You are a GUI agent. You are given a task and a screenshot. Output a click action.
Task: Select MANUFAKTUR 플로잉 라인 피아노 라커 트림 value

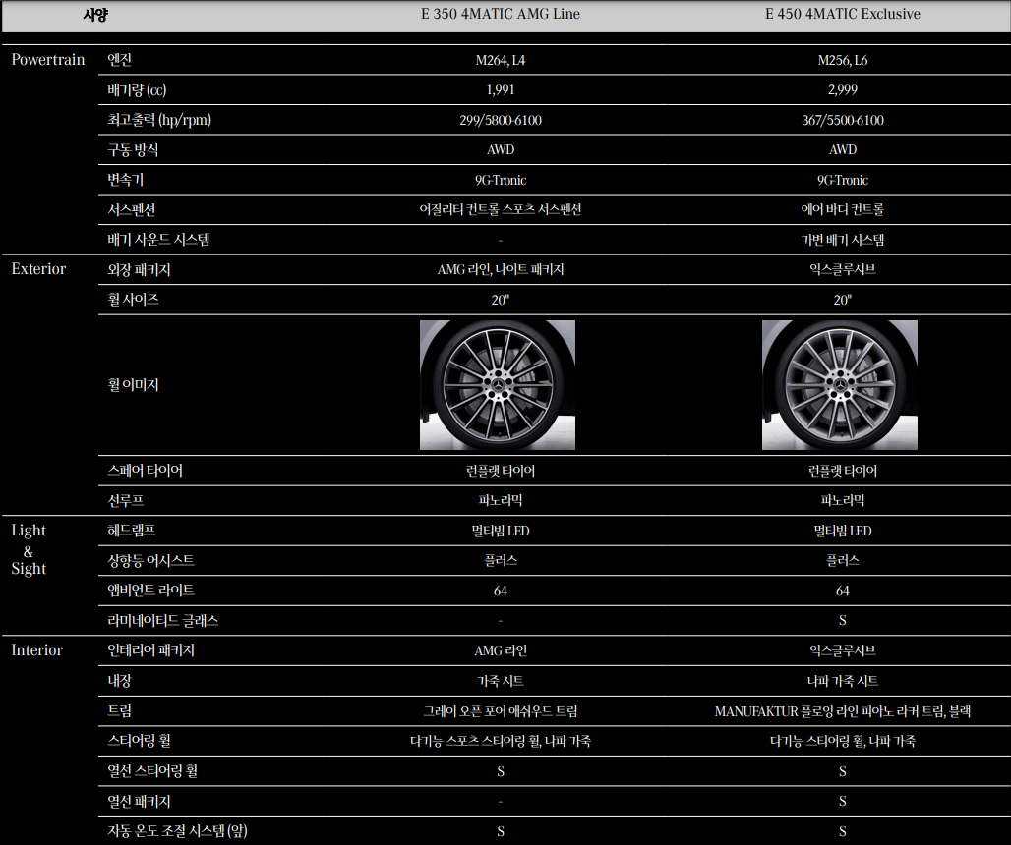842,711
